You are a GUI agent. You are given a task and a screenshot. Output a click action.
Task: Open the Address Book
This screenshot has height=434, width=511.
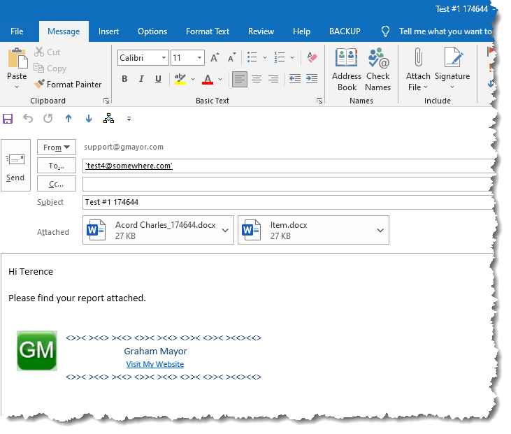click(347, 69)
